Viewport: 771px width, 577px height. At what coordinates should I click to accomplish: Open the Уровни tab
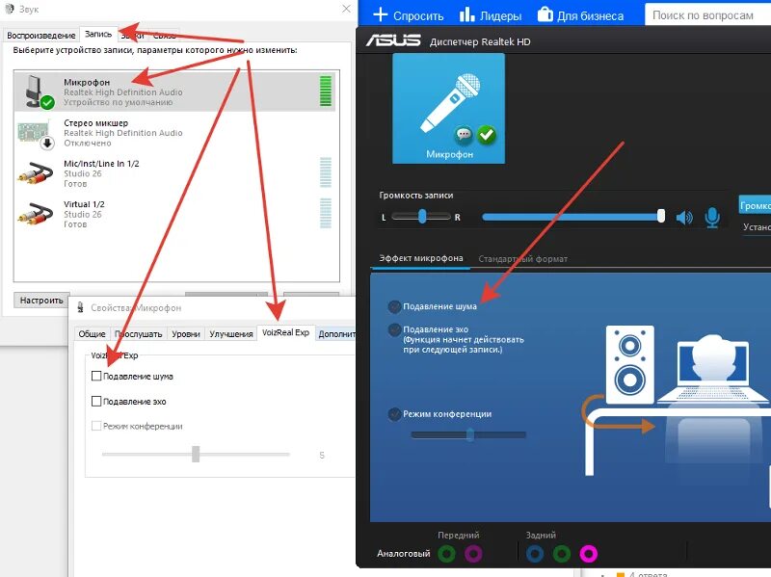point(186,333)
